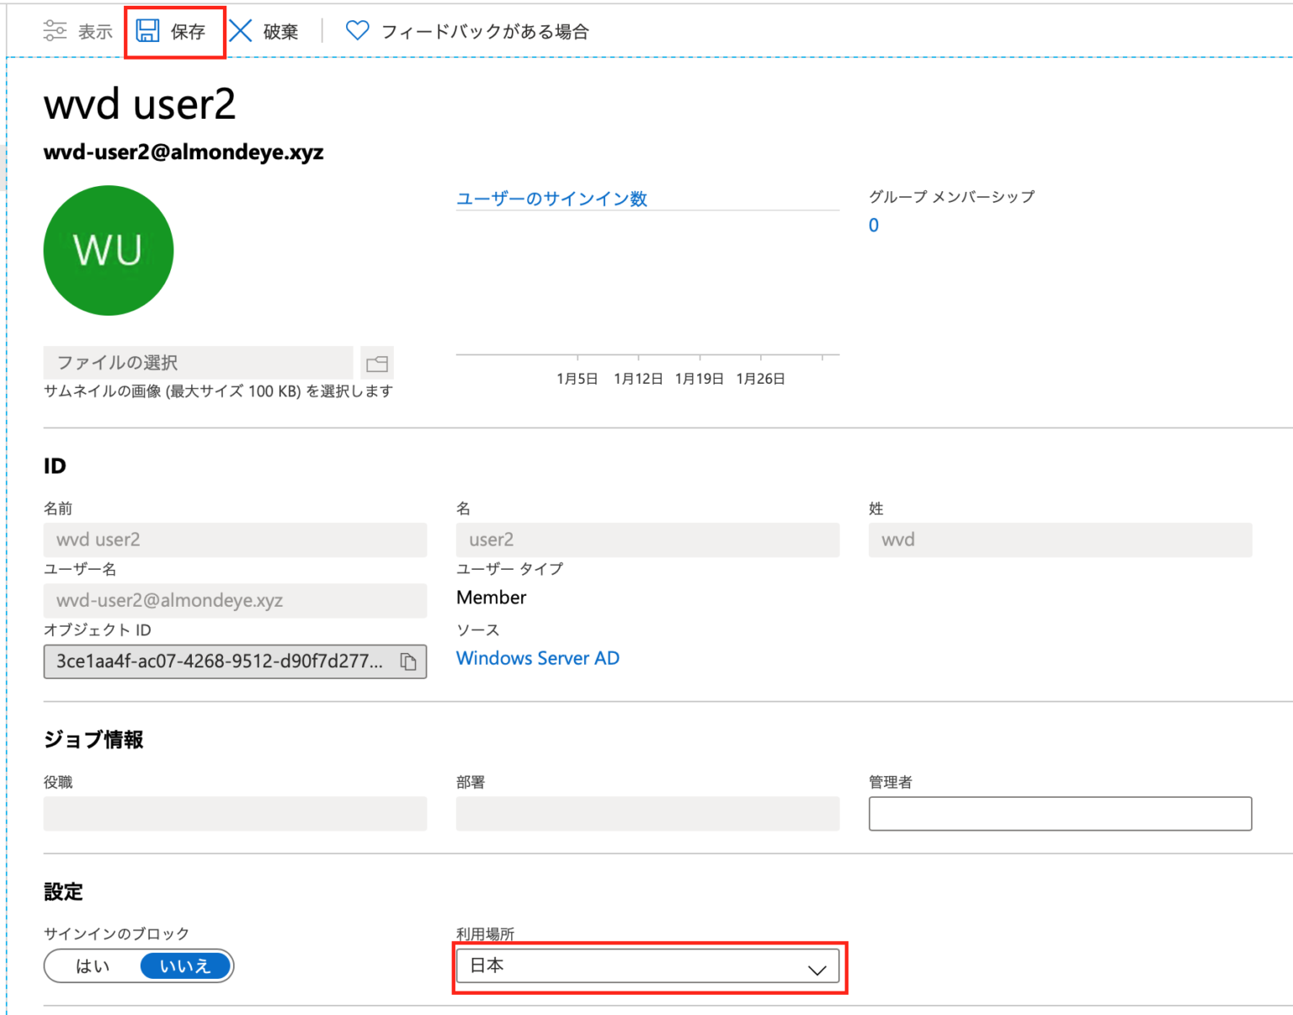Click the ファイルの選択 upload control
Image resolution: width=1293 pixels, height=1015 pixels.
198,363
